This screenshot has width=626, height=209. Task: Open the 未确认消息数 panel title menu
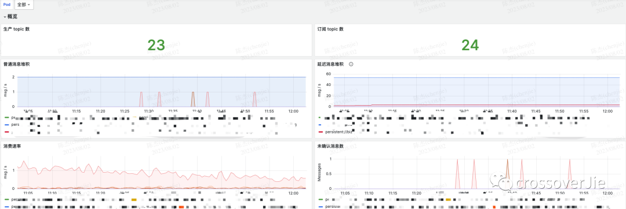[330, 146]
